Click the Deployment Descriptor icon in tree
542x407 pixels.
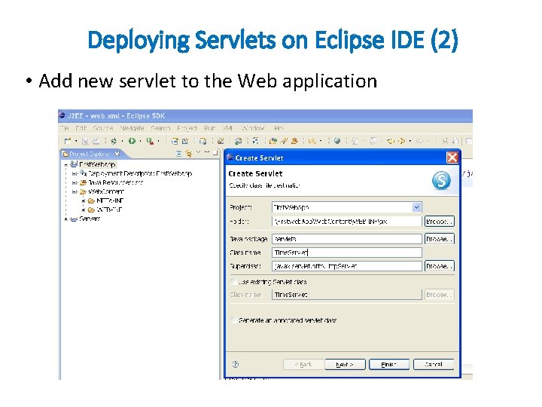pos(83,173)
